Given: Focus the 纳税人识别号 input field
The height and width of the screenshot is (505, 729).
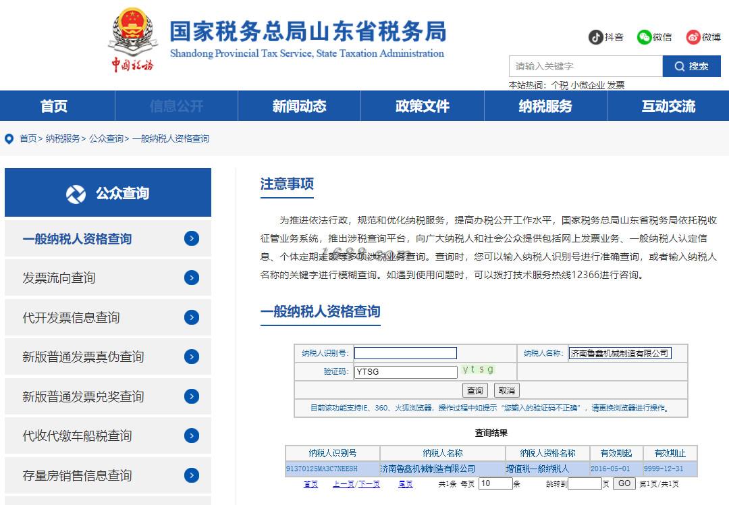Looking at the screenshot, I should pyautogui.click(x=406, y=353).
